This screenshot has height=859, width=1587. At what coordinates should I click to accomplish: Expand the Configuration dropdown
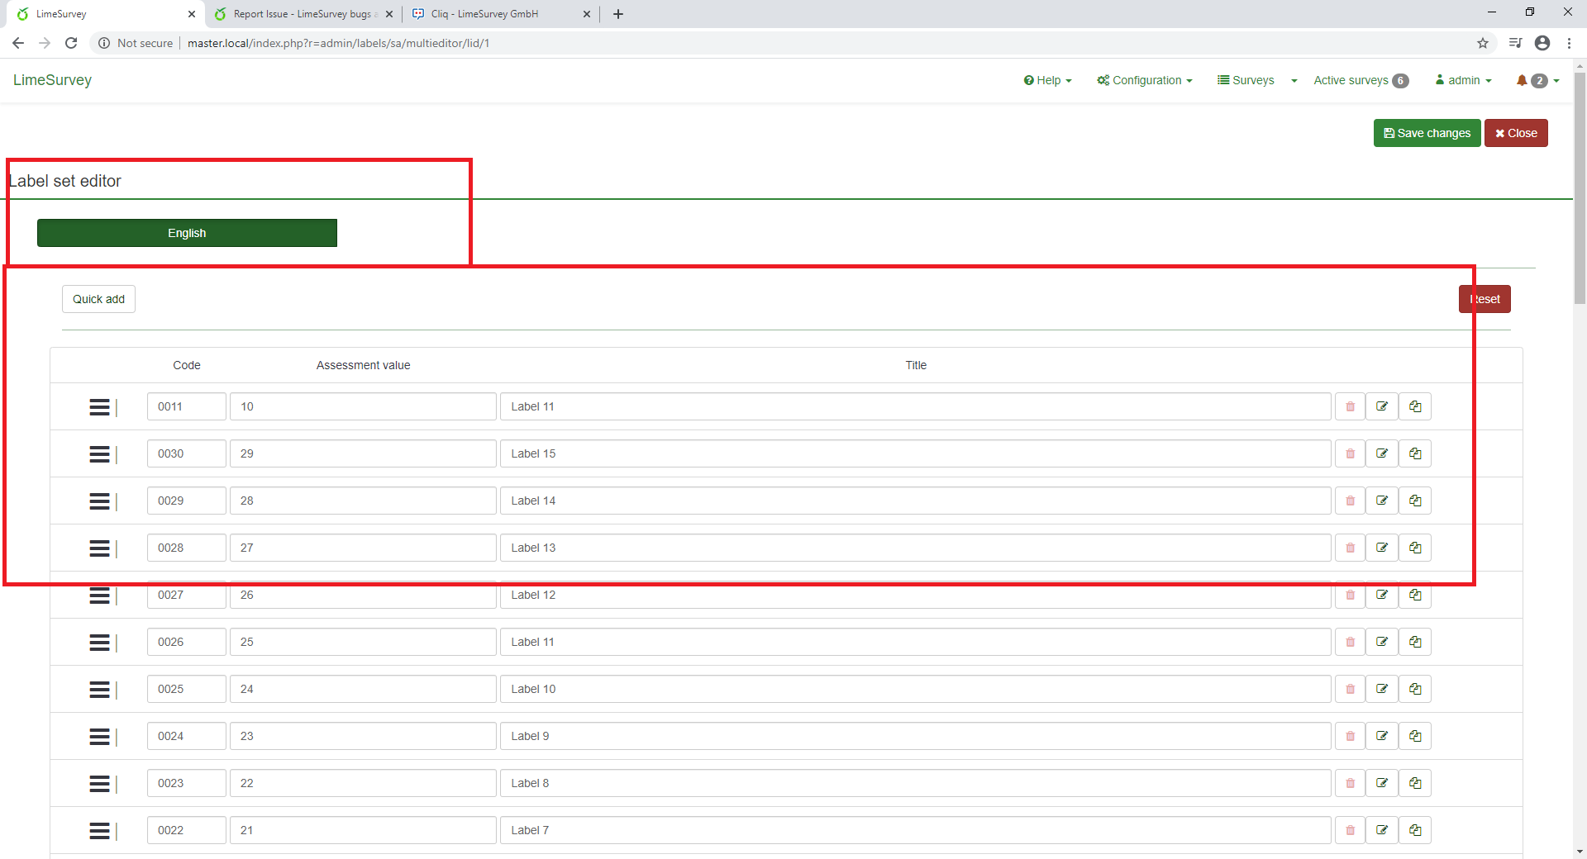pos(1145,80)
